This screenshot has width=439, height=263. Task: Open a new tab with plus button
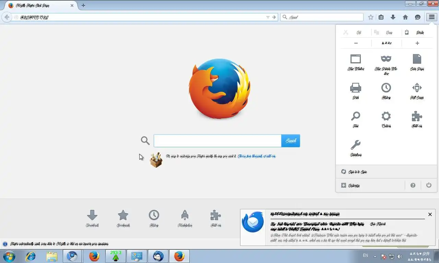pos(83,5)
